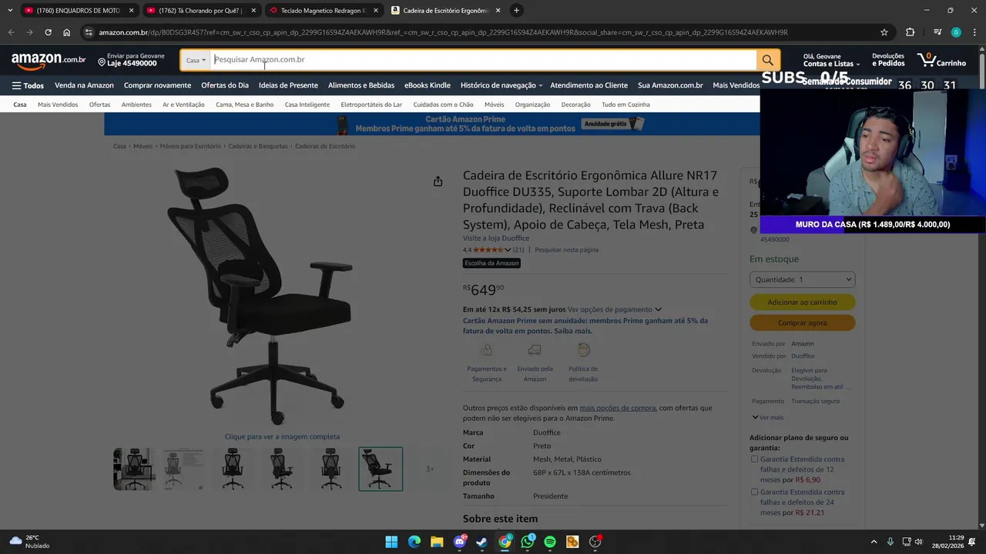Image resolution: width=986 pixels, height=554 pixels.
Task: Visit the Duoffice store link
Action: [496, 239]
